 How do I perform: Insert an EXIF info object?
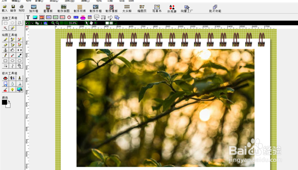76,18
